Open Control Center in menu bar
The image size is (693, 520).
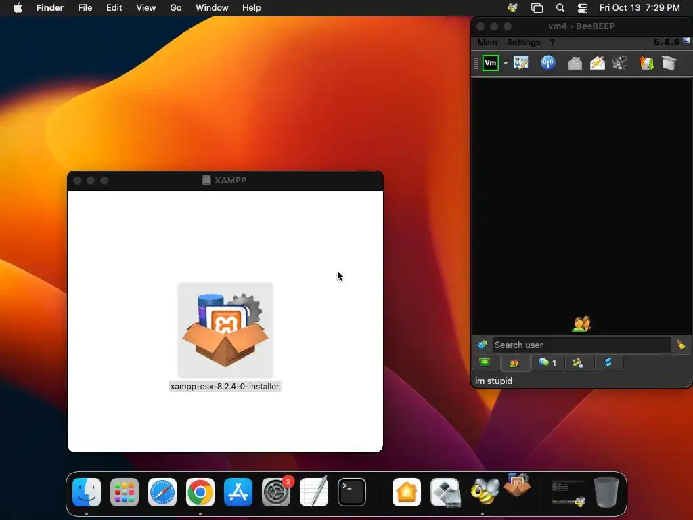pos(583,8)
